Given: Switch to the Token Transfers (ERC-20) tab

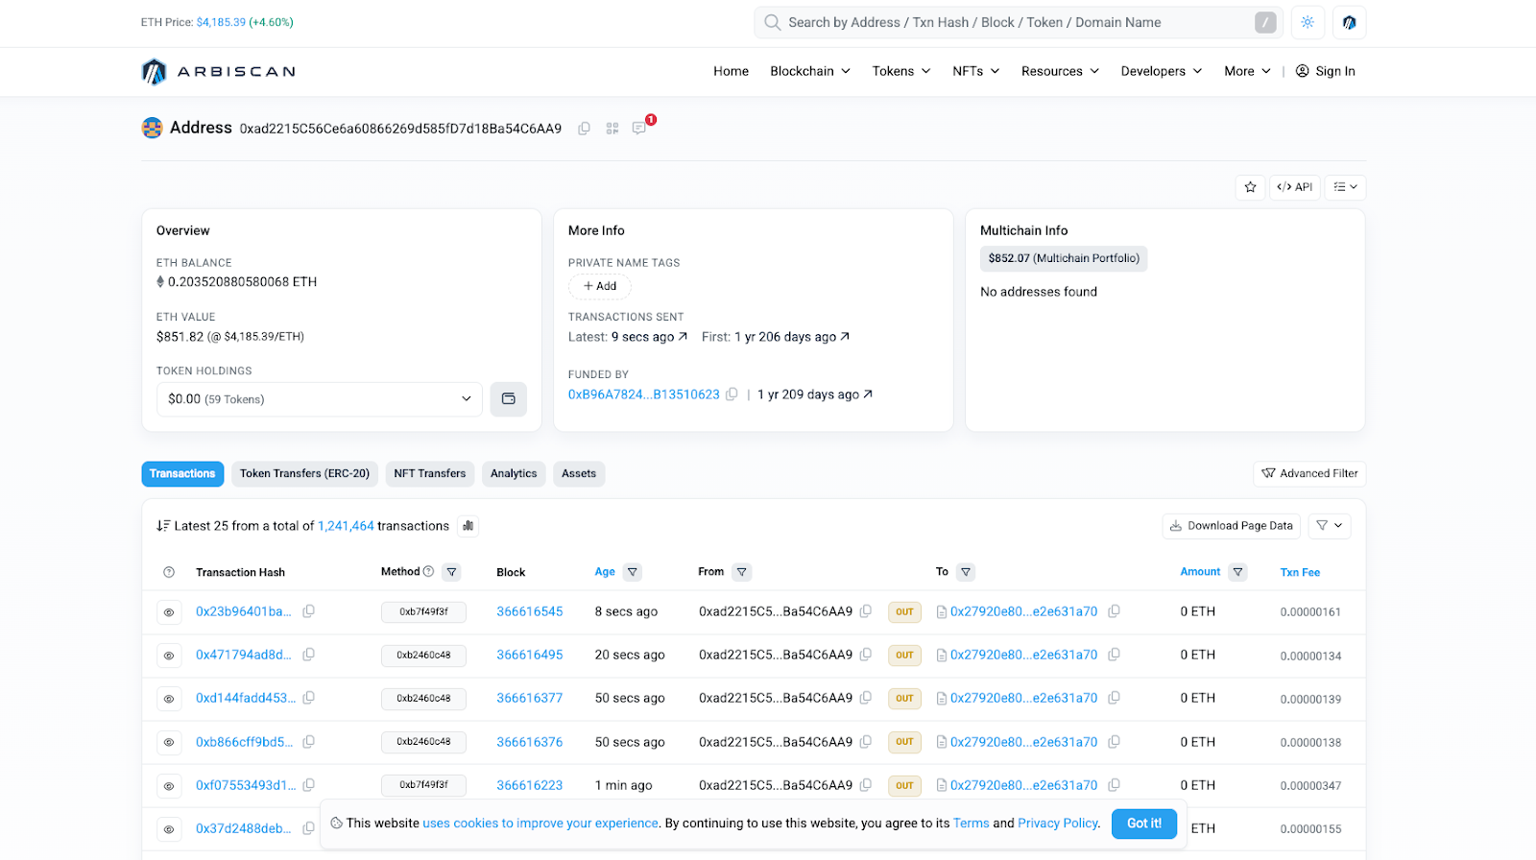Looking at the screenshot, I should tap(304, 474).
